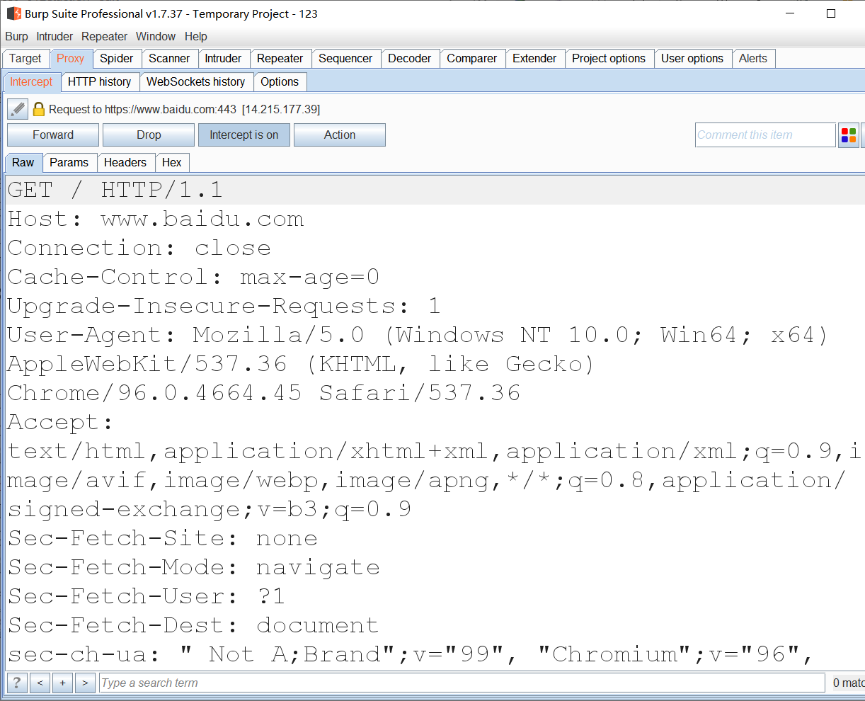
Task: Click the Type a search term field
Action: tap(462, 683)
